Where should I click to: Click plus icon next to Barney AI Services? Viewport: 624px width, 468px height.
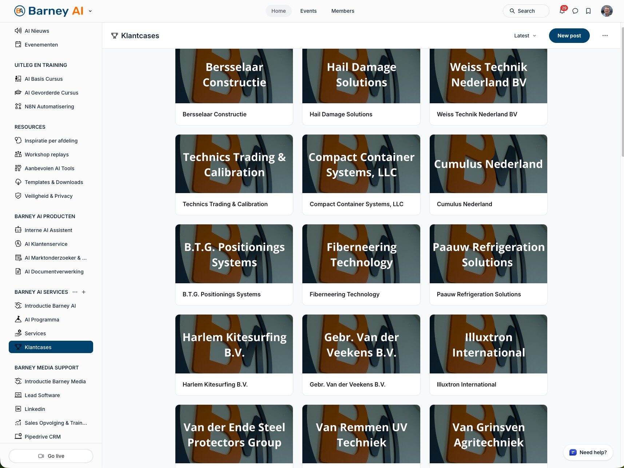(x=84, y=292)
